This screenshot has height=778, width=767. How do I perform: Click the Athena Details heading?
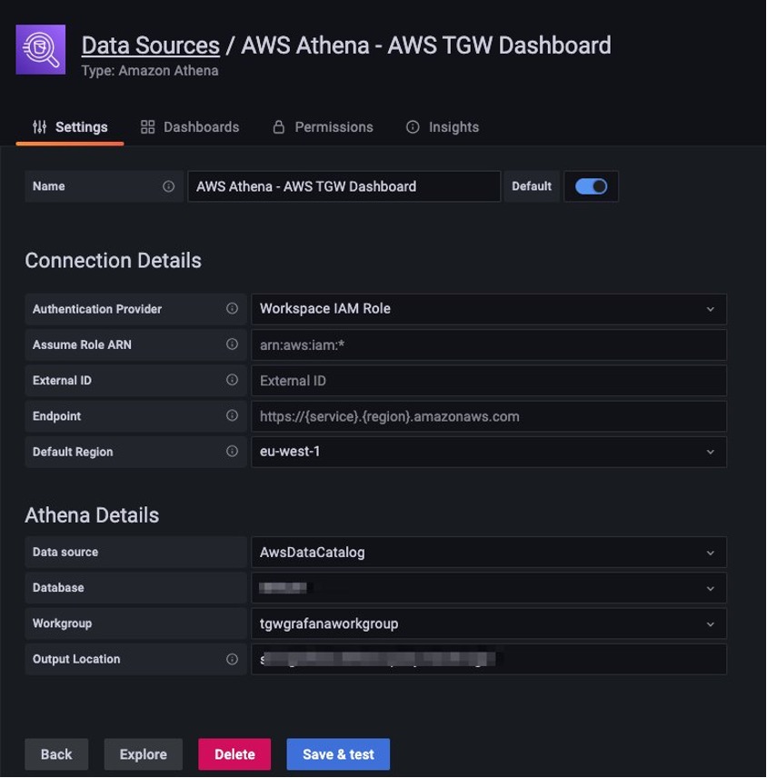pyautogui.click(x=92, y=515)
